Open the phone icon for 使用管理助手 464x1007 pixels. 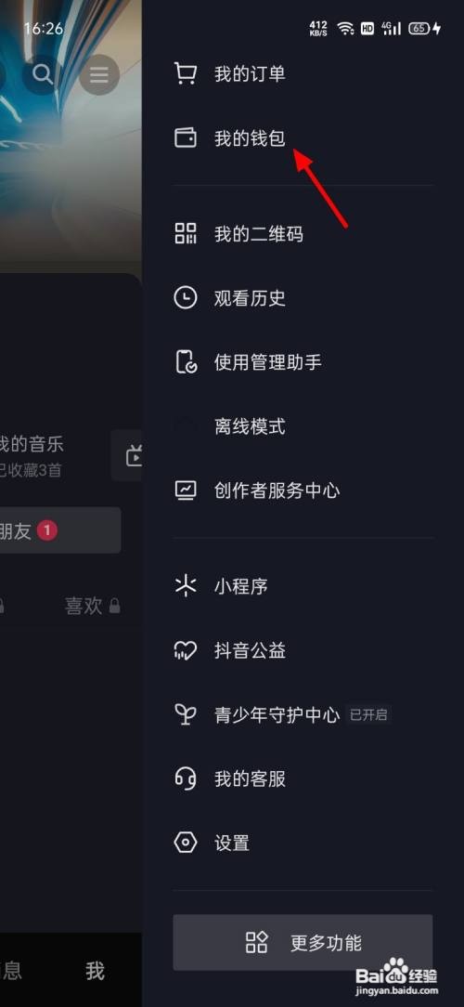click(186, 362)
